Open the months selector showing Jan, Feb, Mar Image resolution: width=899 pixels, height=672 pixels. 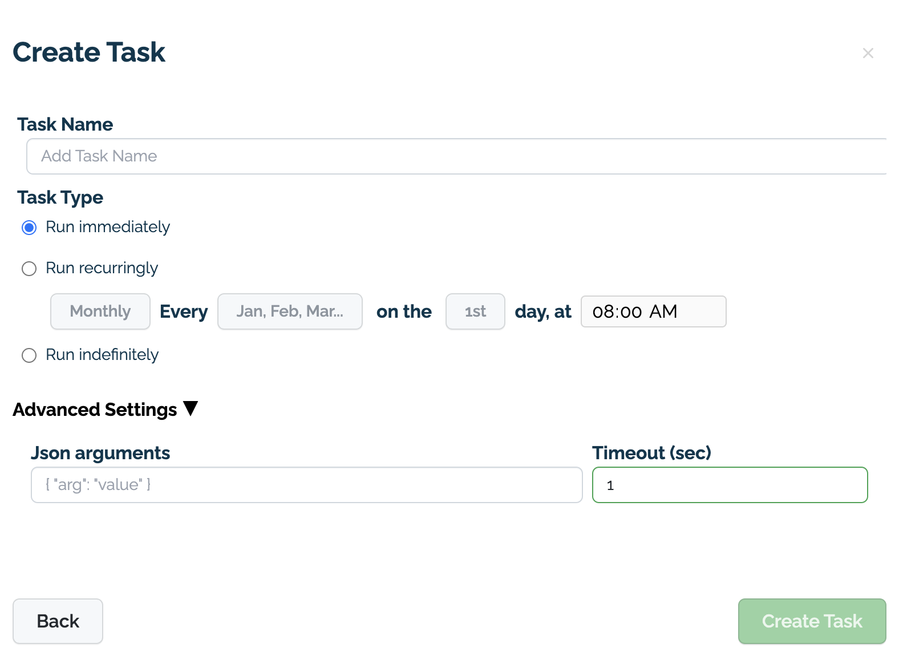[x=290, y=311]
